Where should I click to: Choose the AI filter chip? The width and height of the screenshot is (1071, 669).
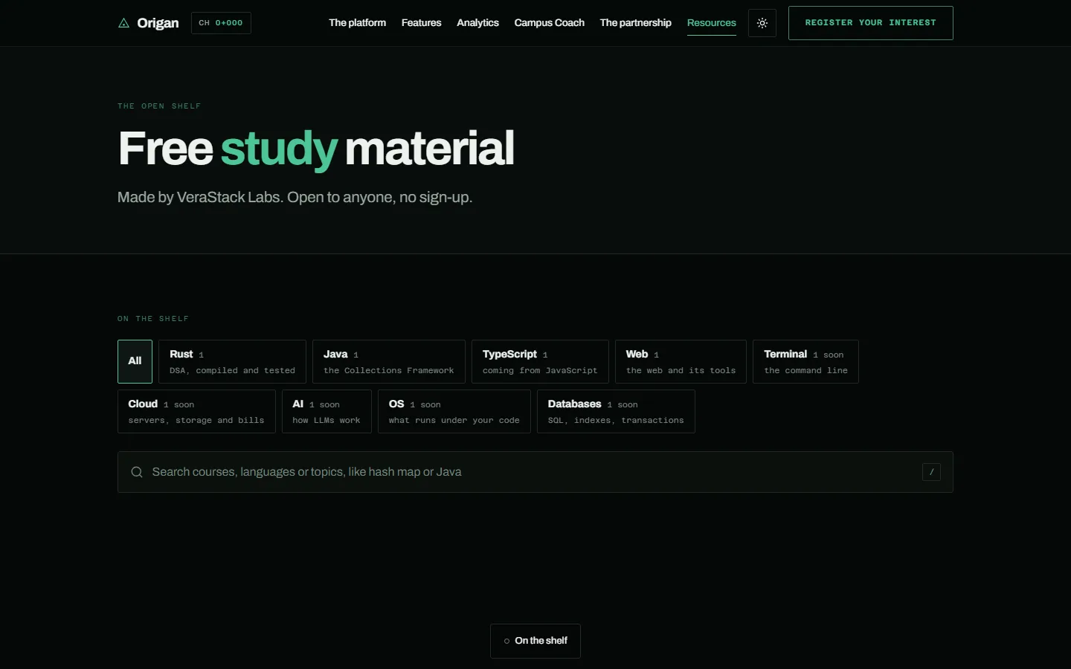click(327, 411)
